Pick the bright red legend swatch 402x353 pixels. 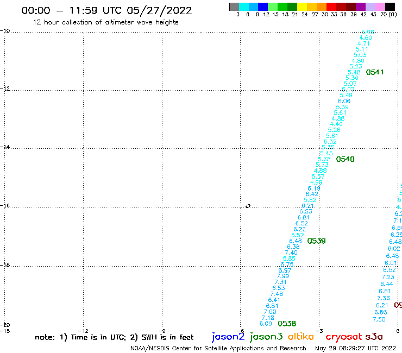point(331,7)
